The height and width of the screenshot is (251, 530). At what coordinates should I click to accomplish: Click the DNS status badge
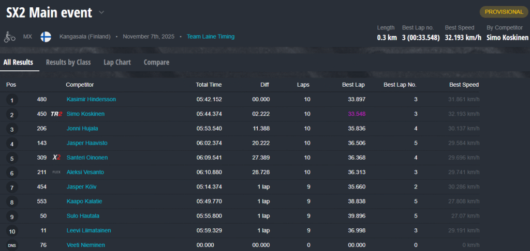[x=11, y=245]
